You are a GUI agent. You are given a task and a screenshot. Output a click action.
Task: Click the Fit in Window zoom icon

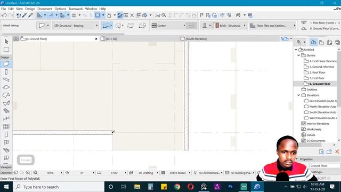point(36,173)
